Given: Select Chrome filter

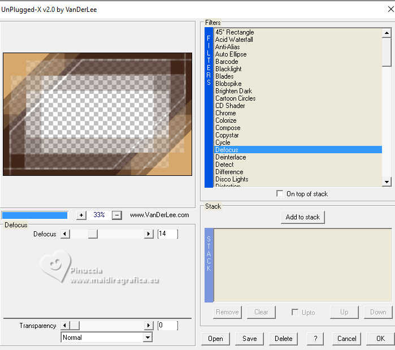Looking at the screenshot, I should 298,113.
